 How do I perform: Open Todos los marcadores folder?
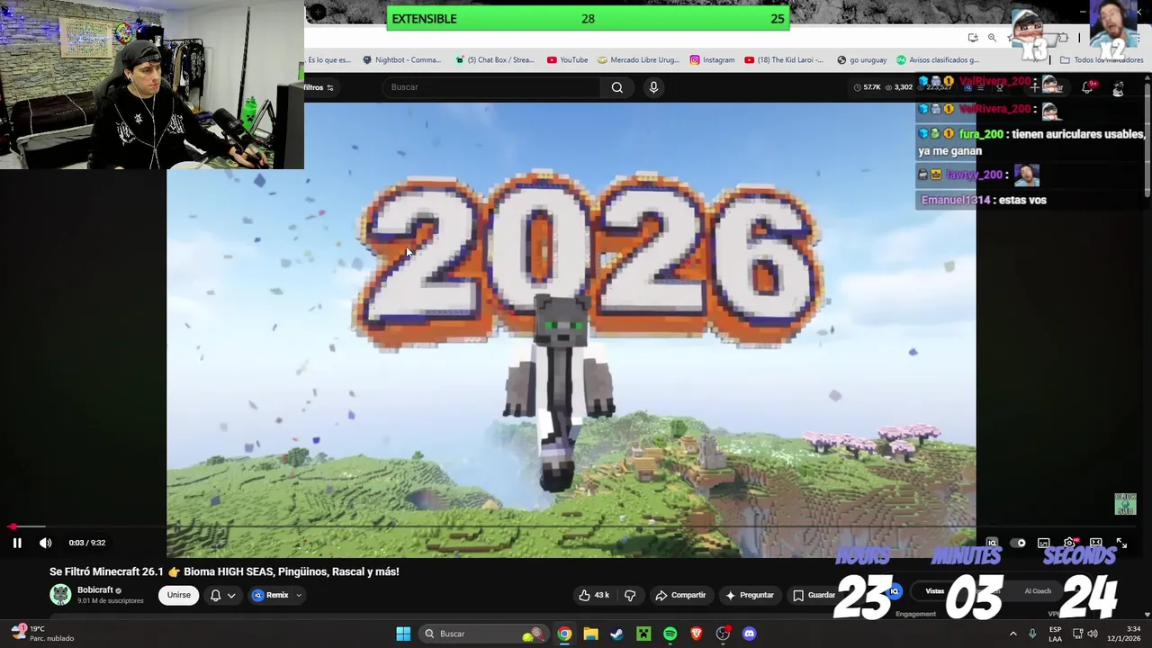(1102, 60)
